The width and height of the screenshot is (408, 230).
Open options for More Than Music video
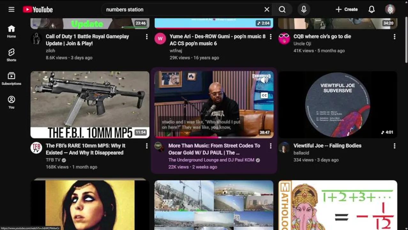[271, 146]
